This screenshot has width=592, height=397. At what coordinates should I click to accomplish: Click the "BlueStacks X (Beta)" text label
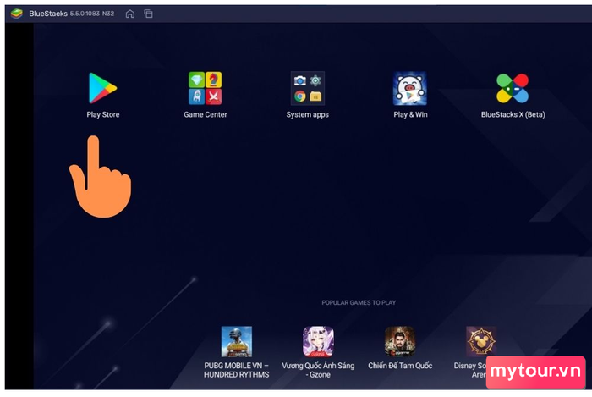(513, 114)
